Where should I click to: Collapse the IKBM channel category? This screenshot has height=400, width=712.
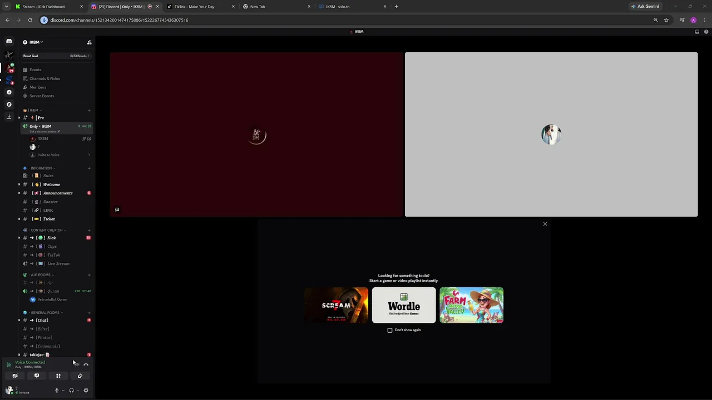(33, 110)
